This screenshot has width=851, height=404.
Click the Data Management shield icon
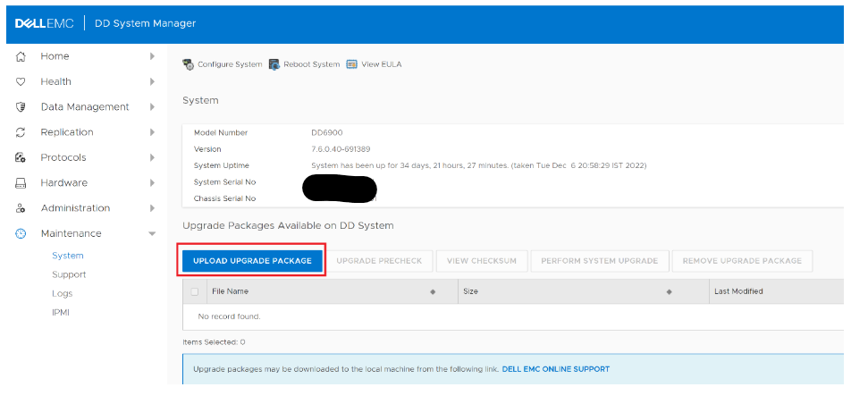(21, 107)
